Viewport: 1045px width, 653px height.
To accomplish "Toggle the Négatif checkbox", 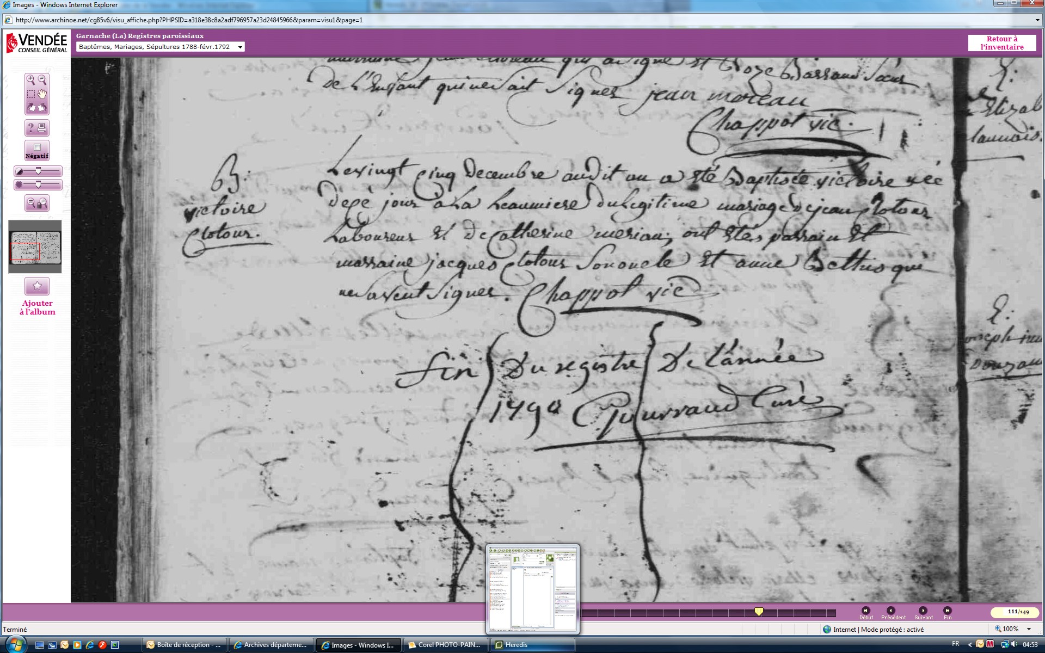I will point(37,147).
